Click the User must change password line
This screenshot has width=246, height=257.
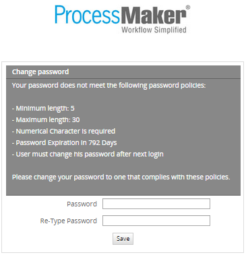click(x=88, y=154)
